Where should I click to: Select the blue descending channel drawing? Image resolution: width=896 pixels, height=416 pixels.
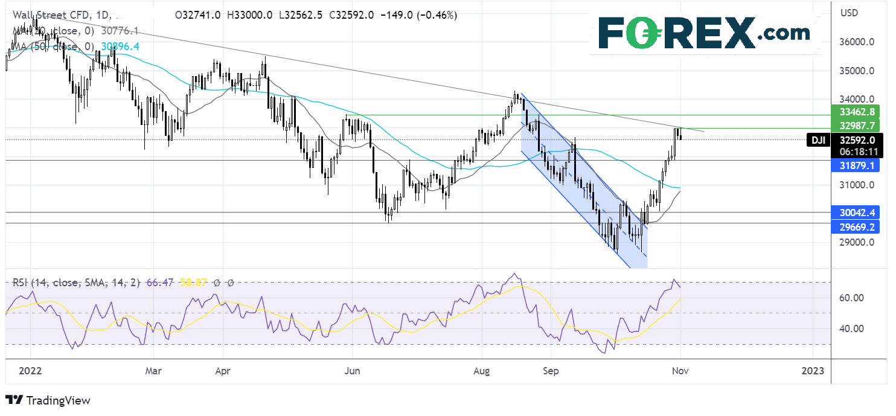[584, 181]
